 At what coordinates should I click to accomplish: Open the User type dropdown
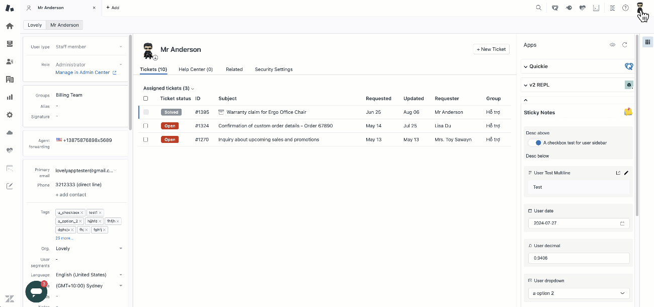[89, 47]
